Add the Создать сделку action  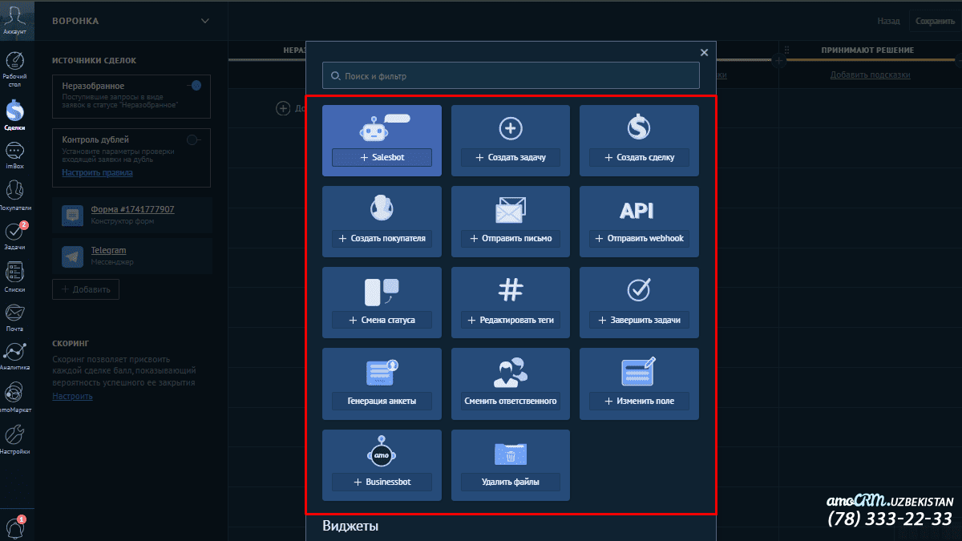[639, 157]
